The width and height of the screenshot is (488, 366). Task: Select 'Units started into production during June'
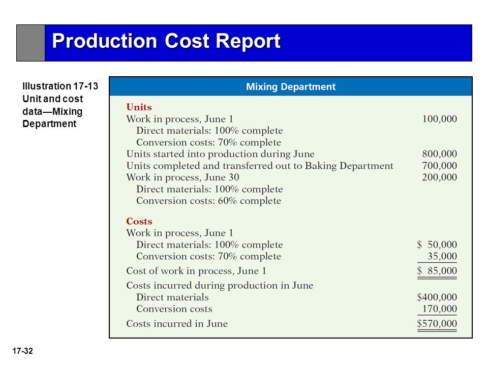220,154
